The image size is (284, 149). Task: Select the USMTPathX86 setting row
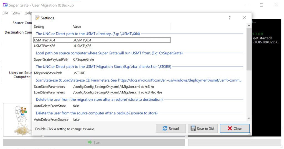(102, 46)
